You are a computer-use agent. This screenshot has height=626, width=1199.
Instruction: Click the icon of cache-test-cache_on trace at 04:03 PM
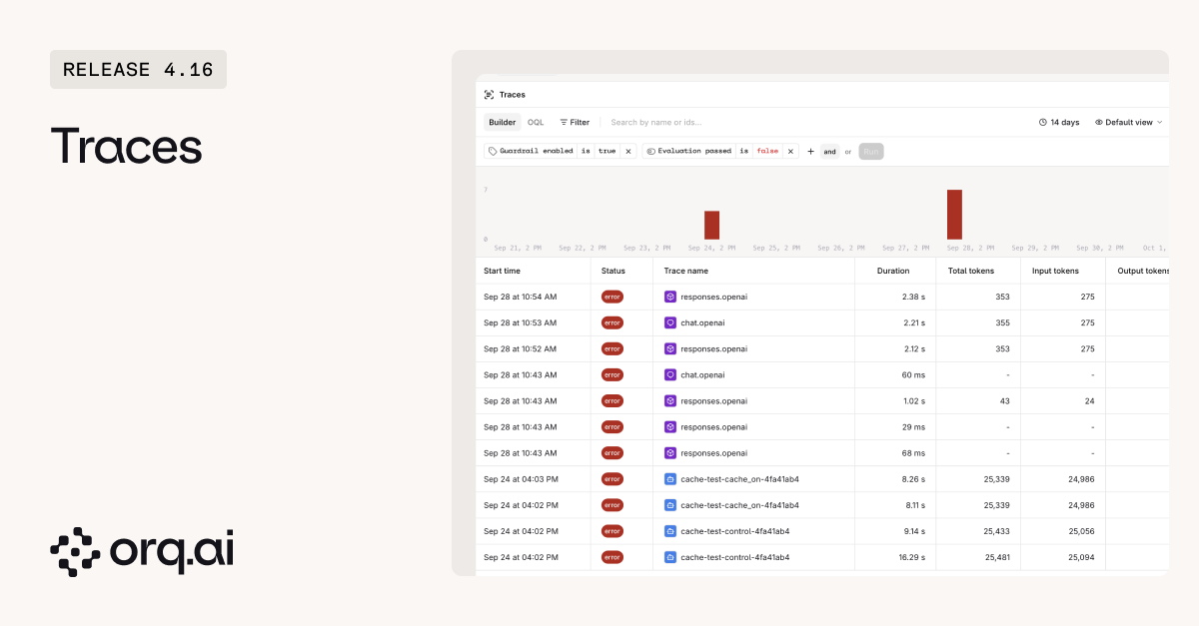point(670,479)
